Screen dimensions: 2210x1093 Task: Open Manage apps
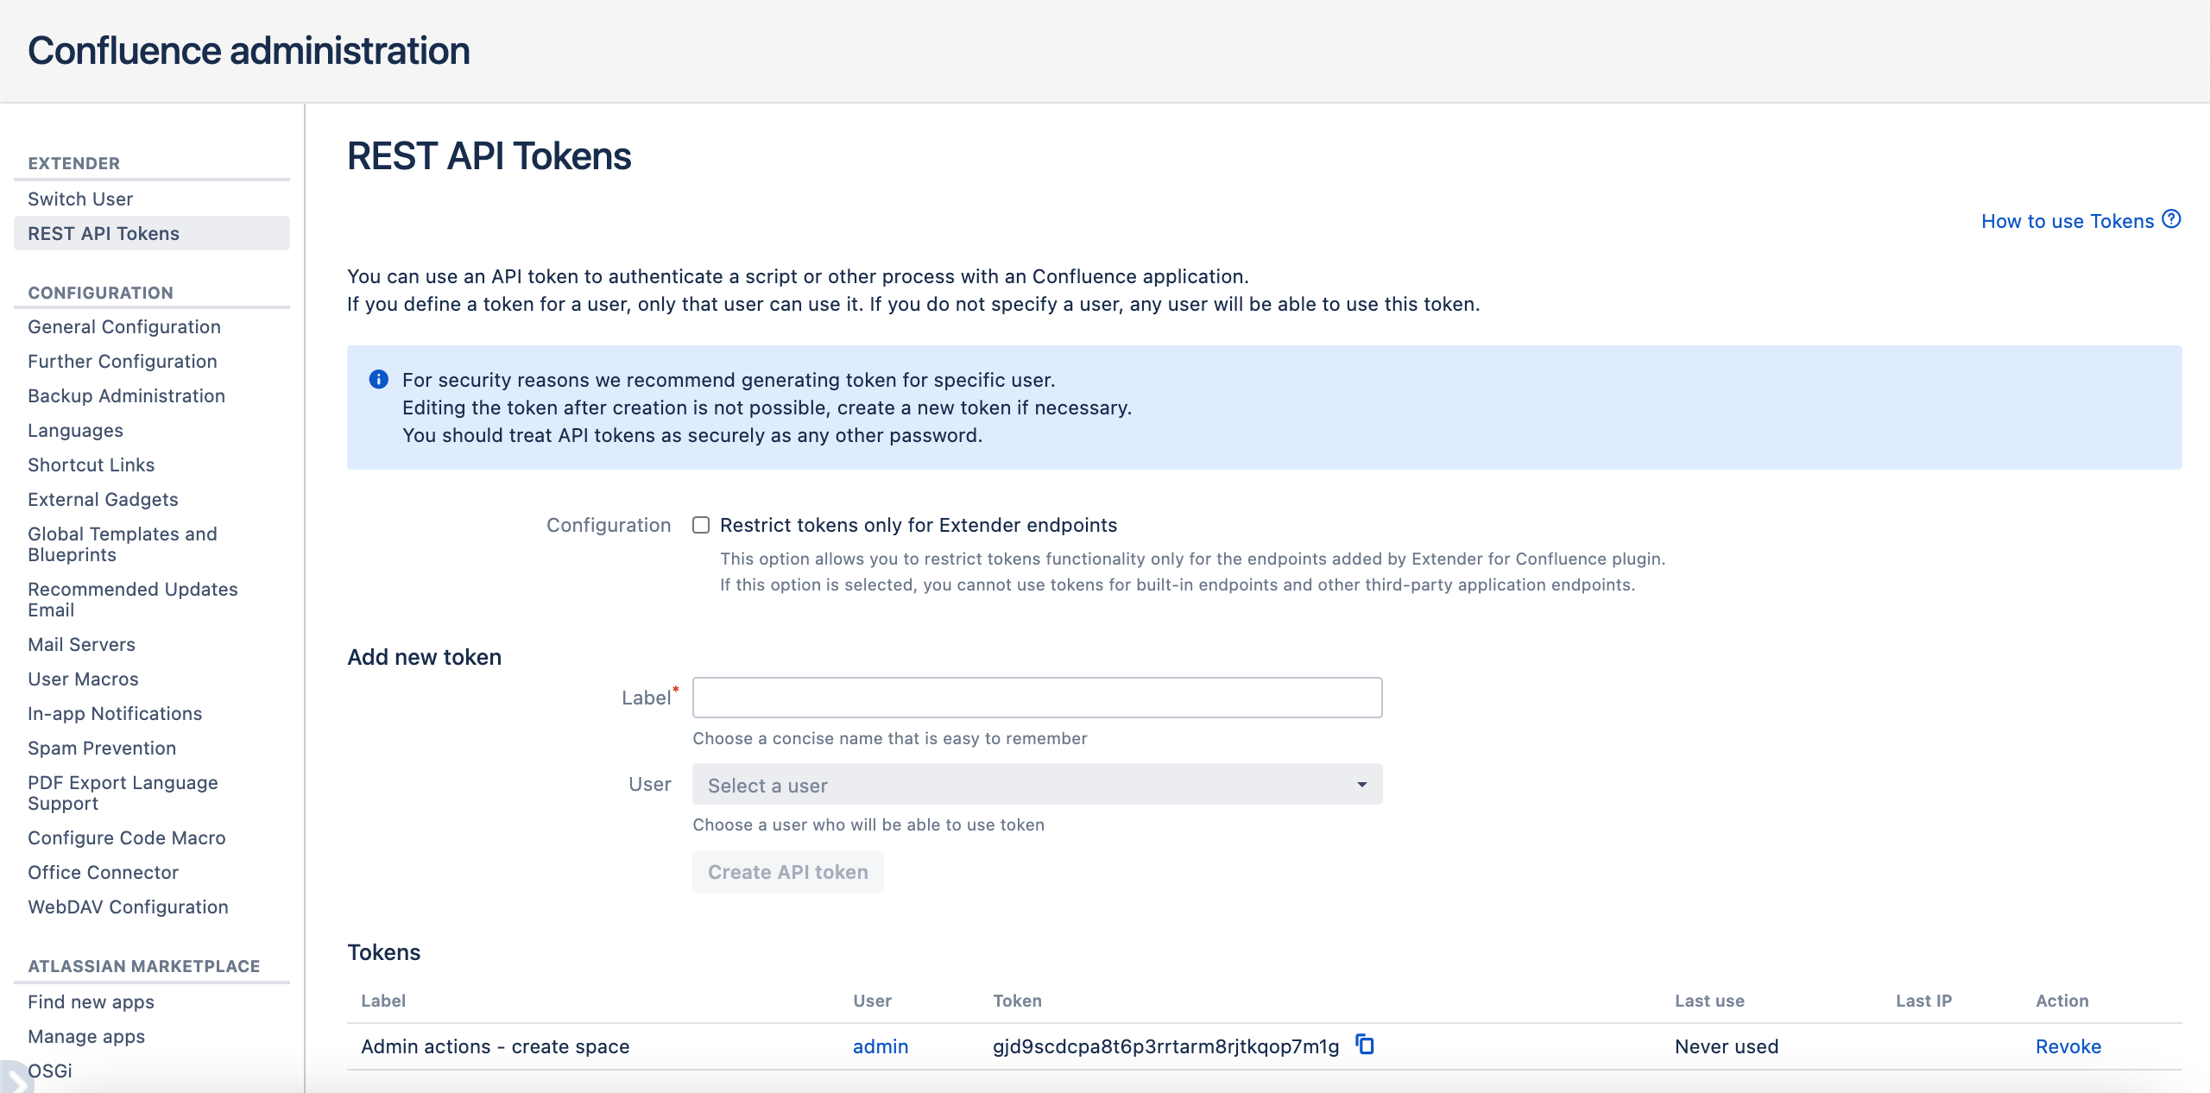tap(86, 1036)
